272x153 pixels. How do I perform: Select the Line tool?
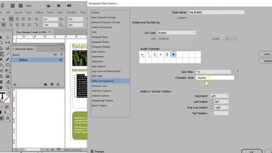(x=8, y=54)
